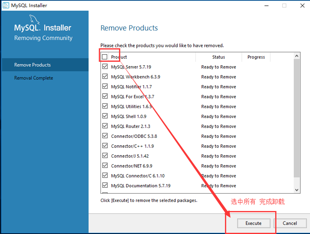This screenshot has height=234, width=310.
Task: Click Execute to remove selected packages
Action: pyautogui.click(x=254, y=223)
